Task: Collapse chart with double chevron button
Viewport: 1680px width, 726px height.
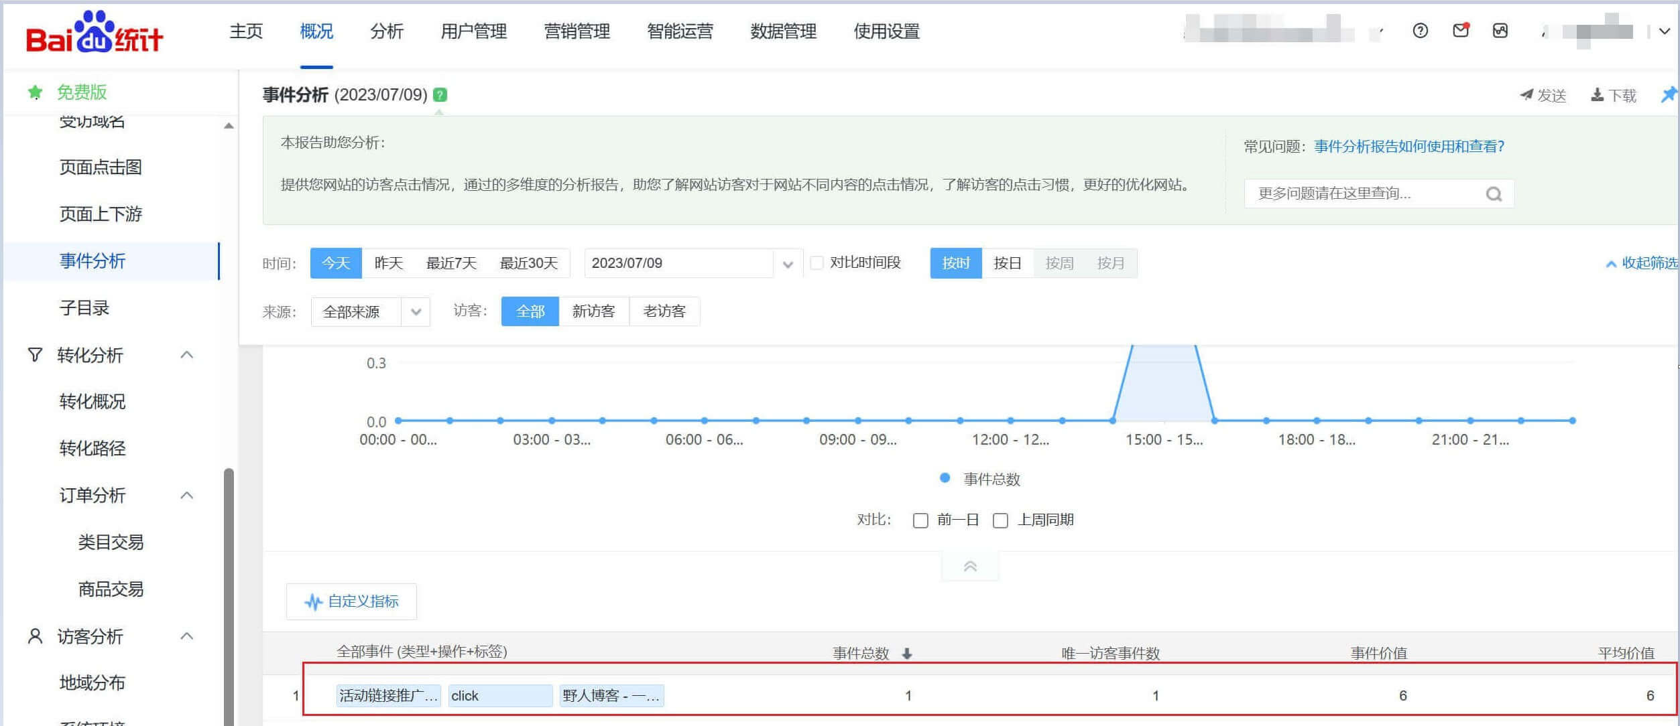Action: [x=970, y=567]
